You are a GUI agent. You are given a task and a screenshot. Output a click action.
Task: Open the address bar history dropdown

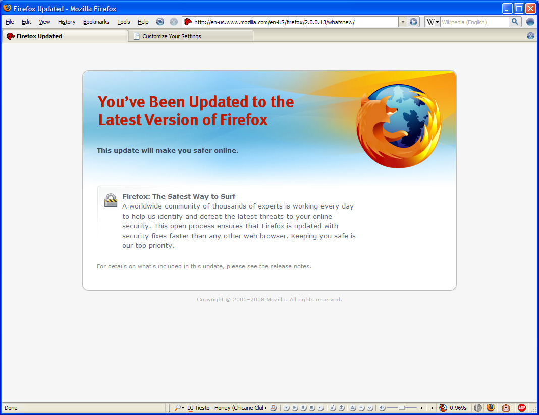(x=403, y=22)
